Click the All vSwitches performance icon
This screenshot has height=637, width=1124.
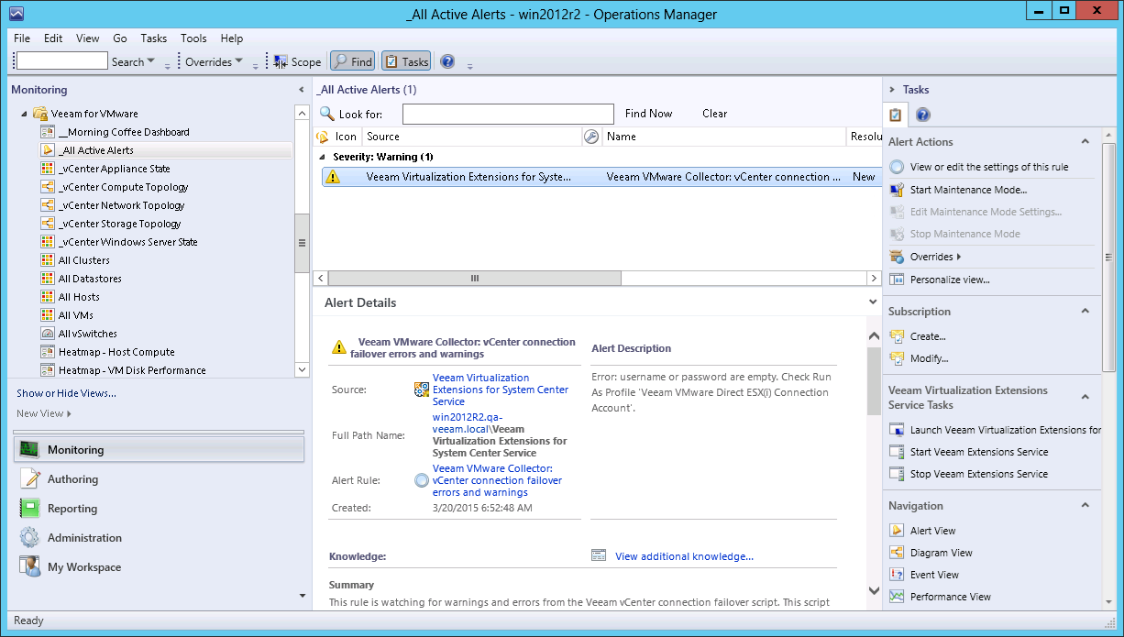[x=48, y=334]
